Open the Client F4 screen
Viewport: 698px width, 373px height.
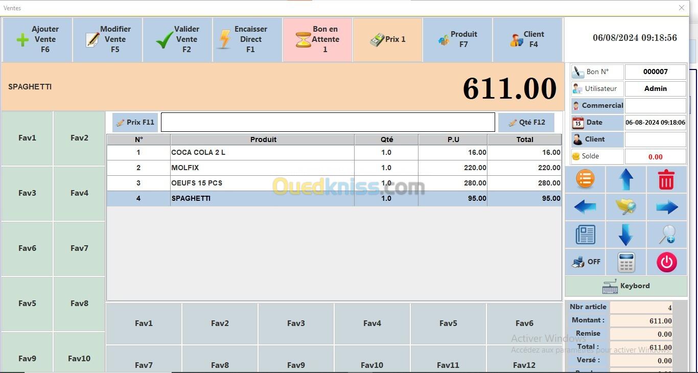(x=527, y=40)
